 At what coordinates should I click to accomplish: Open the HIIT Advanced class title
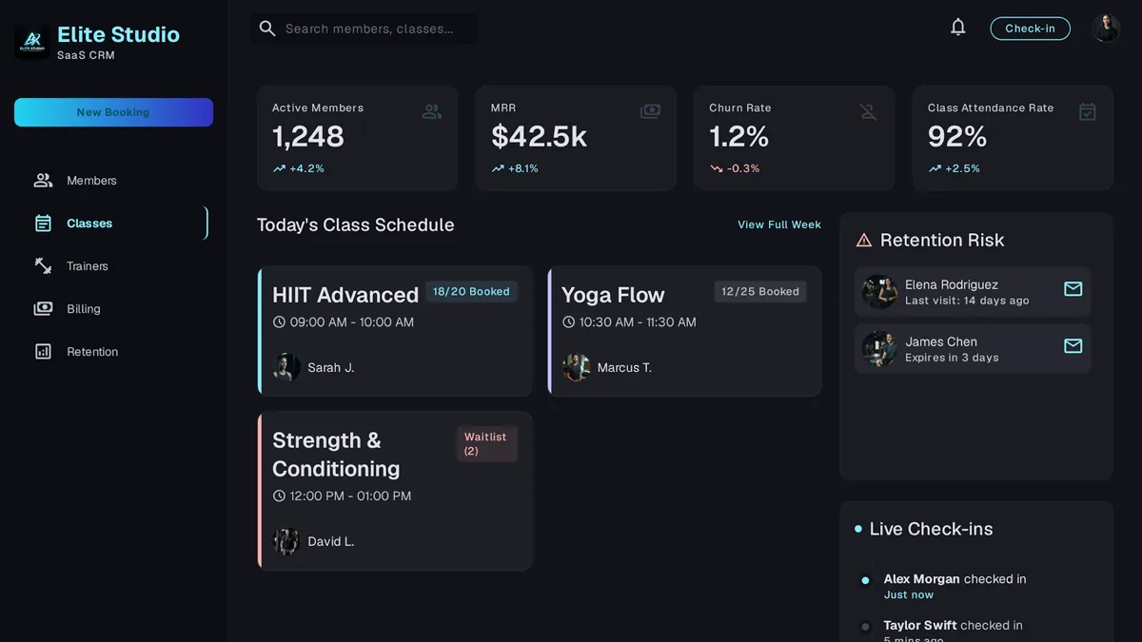click(345, 295)
